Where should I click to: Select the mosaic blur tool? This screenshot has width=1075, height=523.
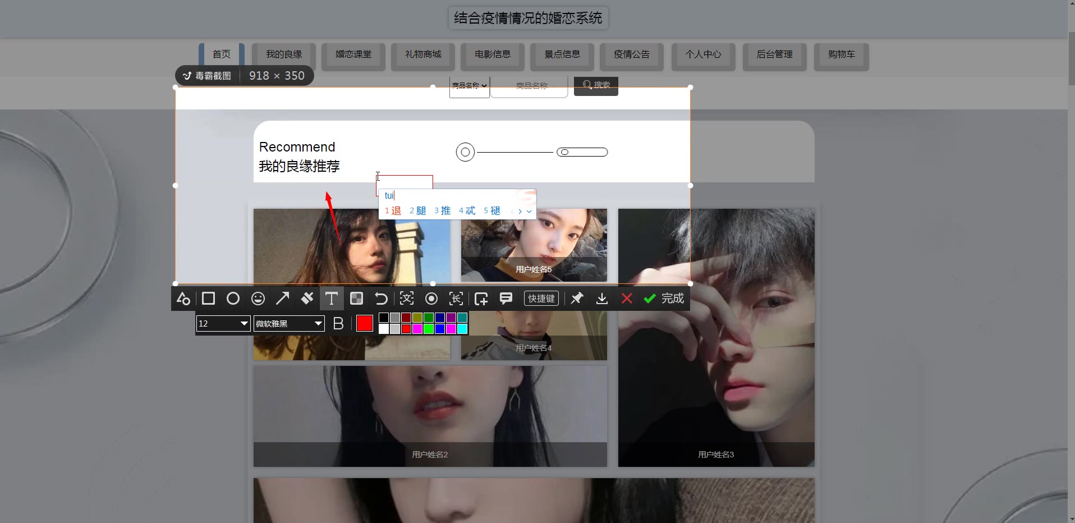tap(356, 299)
